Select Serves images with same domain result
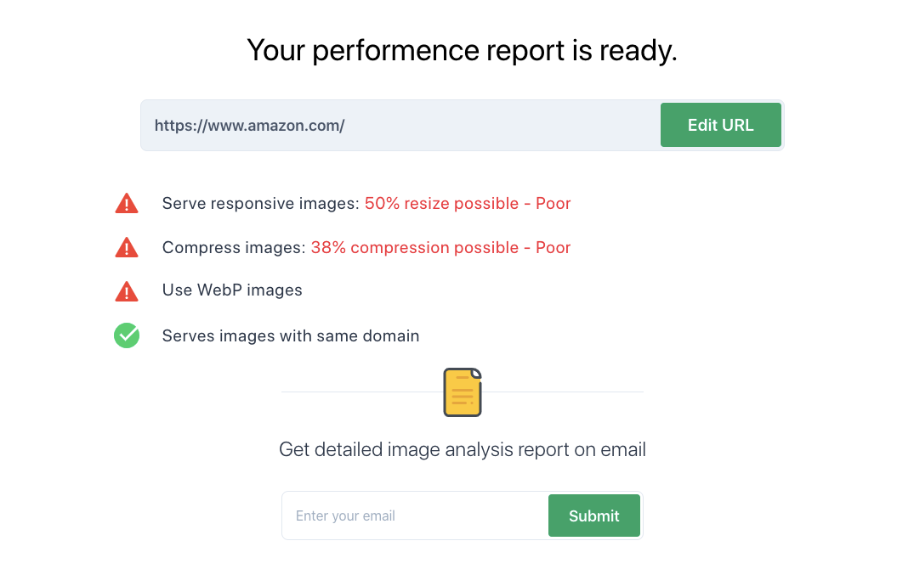 click(x=291, y=336)
